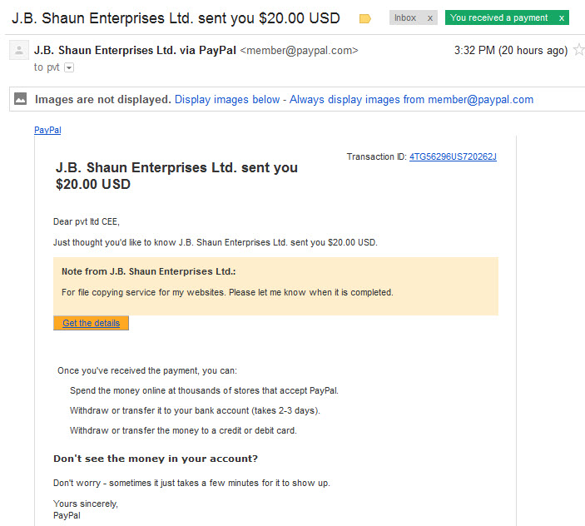Click 'Display images below' link
Image resolution: width=585 pixels, height=526 pixels.
coord(227,100)
